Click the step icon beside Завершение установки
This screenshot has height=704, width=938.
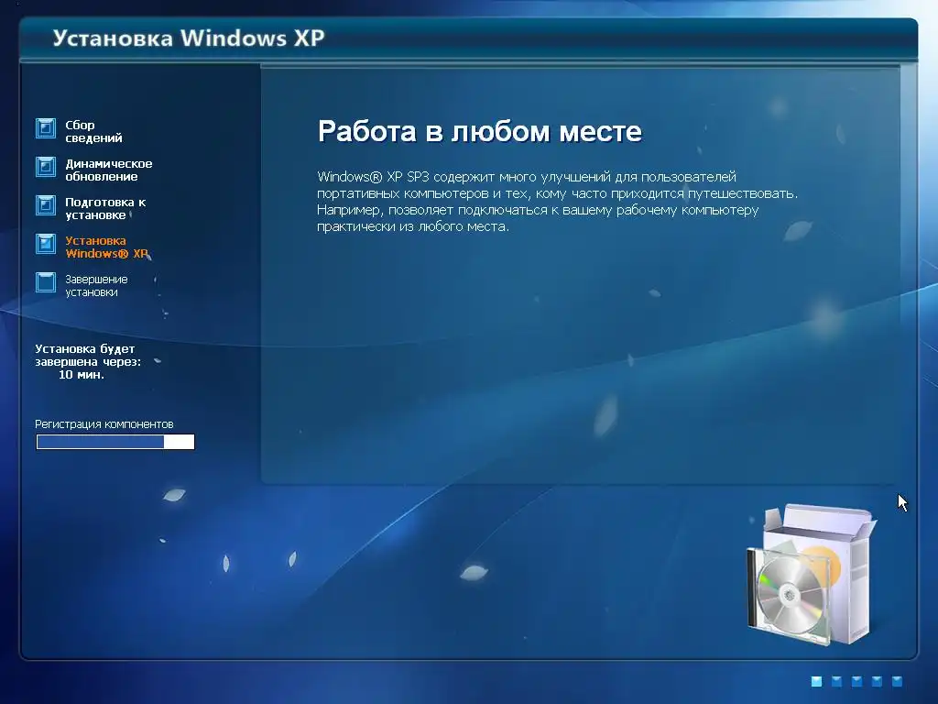(46, 282)
